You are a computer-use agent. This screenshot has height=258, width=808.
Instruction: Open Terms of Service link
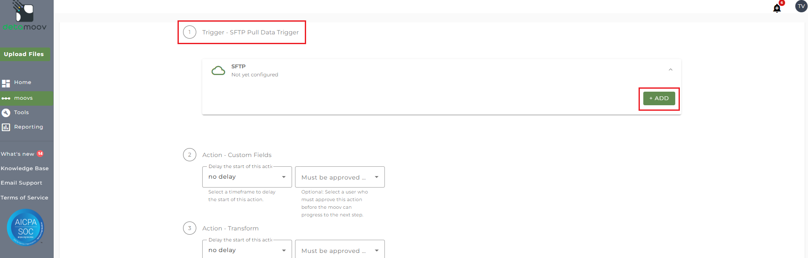point(24,198)
